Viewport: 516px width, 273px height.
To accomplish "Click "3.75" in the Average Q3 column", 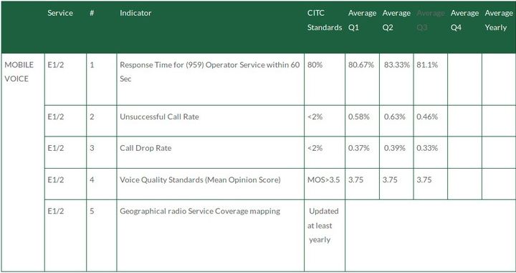I will tap(424, 180).
